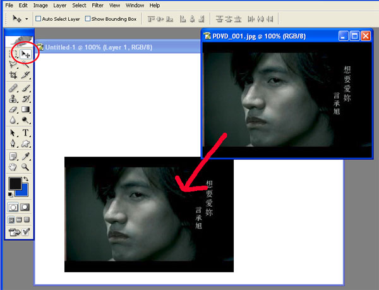379x290 pixels.
Task: Distribute bottom edges in options bar
Action: click(x=238, y=19)
